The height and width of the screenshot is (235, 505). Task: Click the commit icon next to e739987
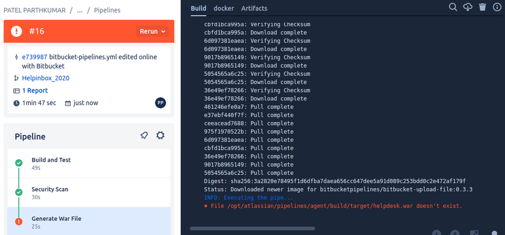tap(16, 57)
